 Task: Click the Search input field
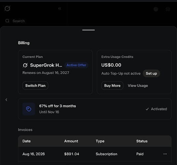coord(34,21)
